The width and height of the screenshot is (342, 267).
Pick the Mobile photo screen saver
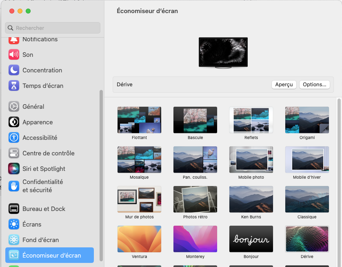point(251,160)
